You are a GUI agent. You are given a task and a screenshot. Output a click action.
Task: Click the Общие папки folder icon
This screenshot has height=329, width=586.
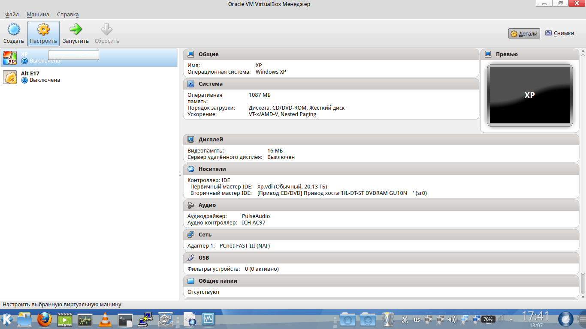(191, 281)
